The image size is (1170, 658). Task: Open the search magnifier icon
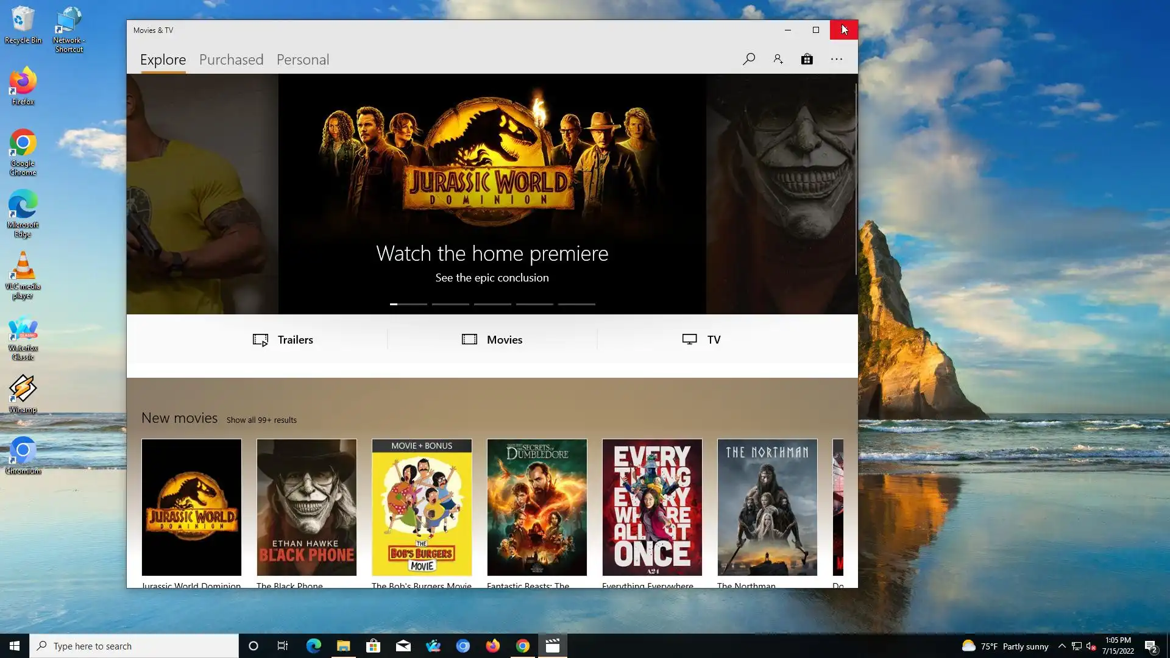[749, 59]
